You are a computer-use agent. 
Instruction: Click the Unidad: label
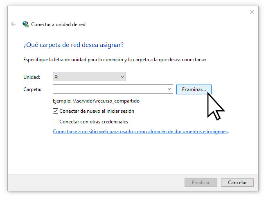pos(32,77)
